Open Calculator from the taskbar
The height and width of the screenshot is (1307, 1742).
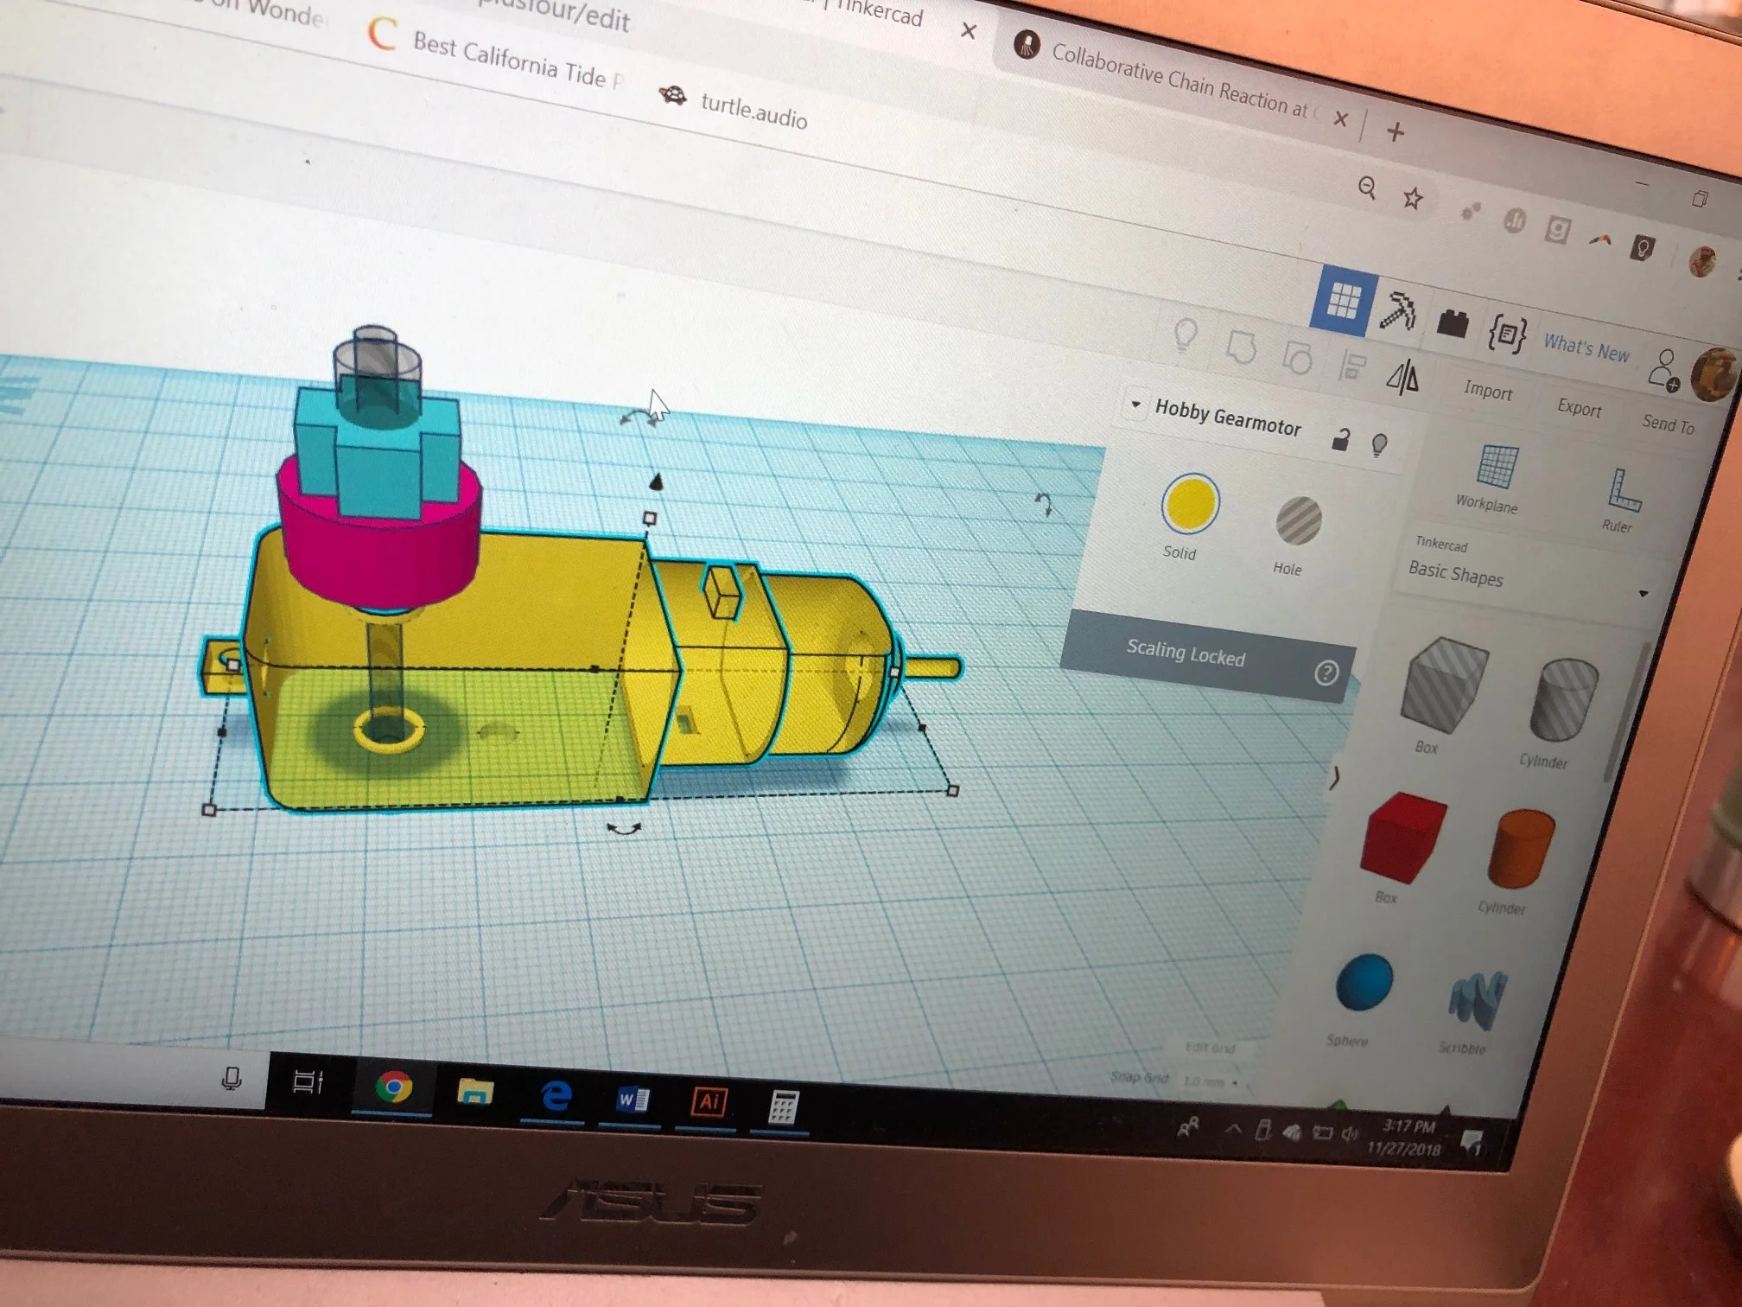point(783,1106)
